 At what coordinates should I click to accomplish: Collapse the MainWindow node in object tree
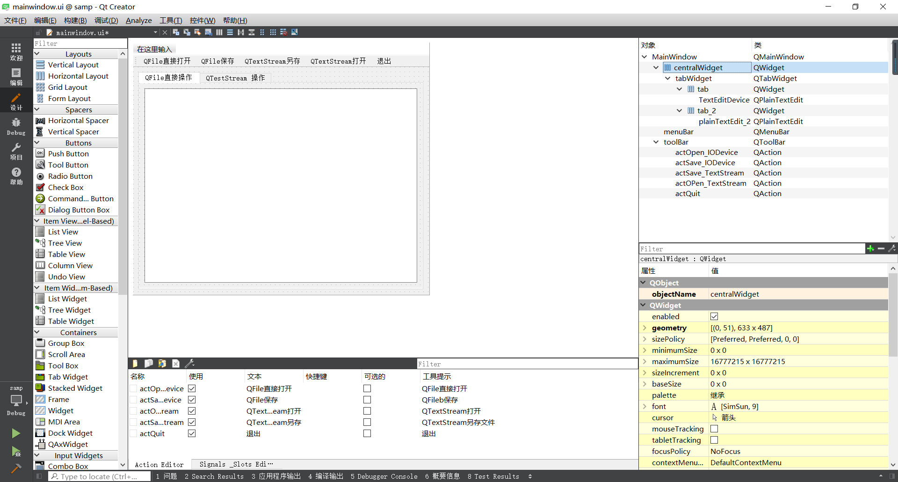pyautogui.click(x=645, y=57)
